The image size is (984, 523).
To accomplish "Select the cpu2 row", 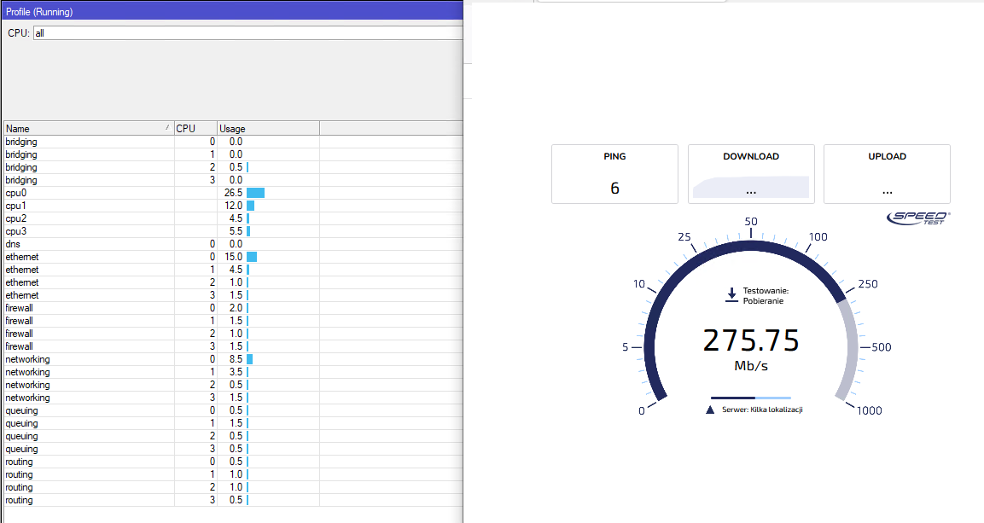I will coord(234,219).
